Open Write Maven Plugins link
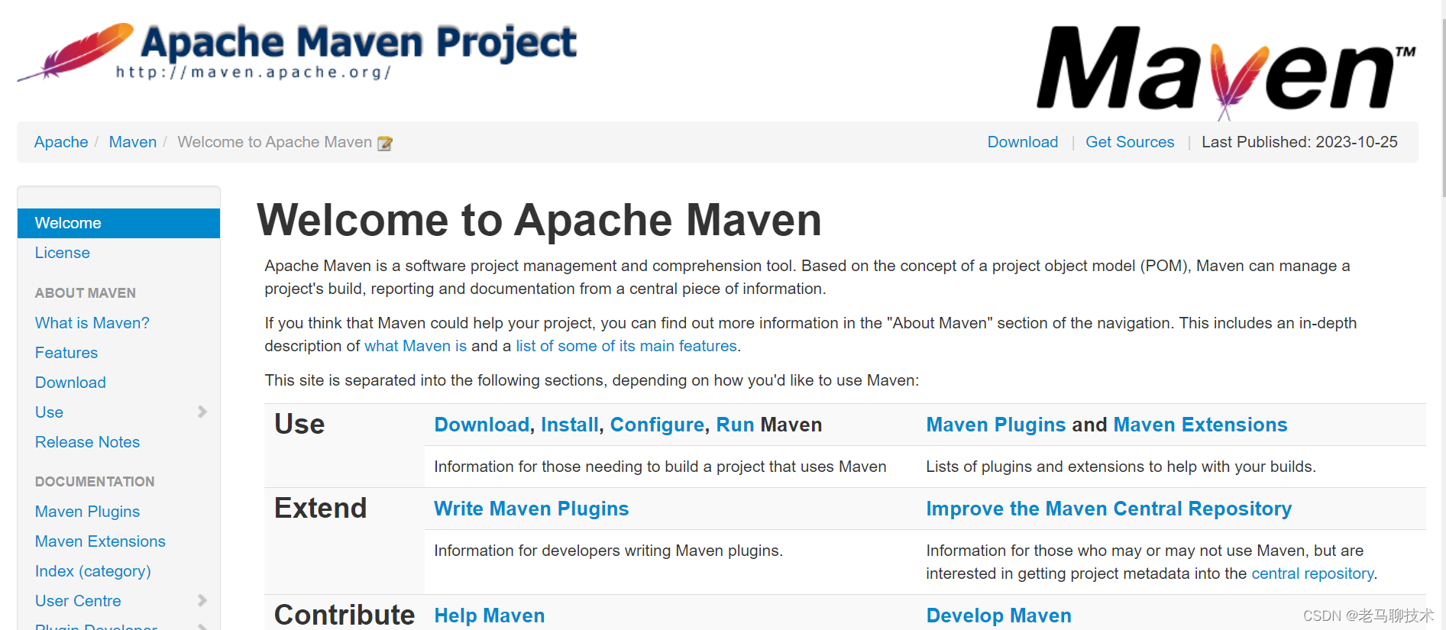This screenshot has height=630, width=1446. (x=532, y=509)
